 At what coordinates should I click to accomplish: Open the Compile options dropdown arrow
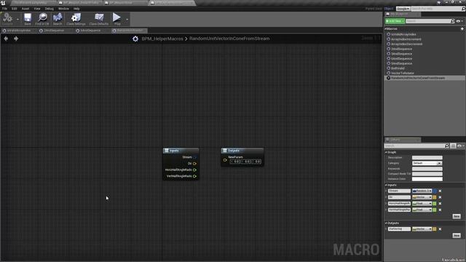[x=17, y=20]
